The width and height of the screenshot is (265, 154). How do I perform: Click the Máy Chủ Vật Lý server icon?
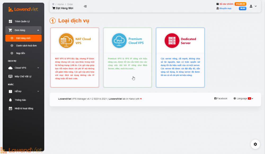coord(10,77)
